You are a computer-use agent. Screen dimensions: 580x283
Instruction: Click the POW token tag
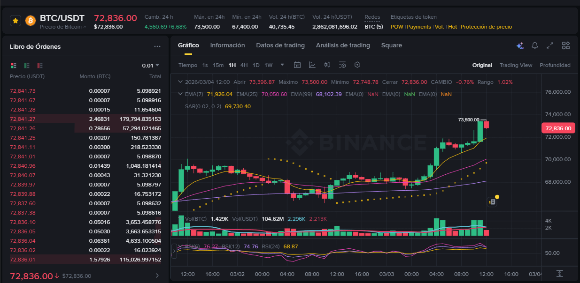pyautogui.click(x=397, y=27)
